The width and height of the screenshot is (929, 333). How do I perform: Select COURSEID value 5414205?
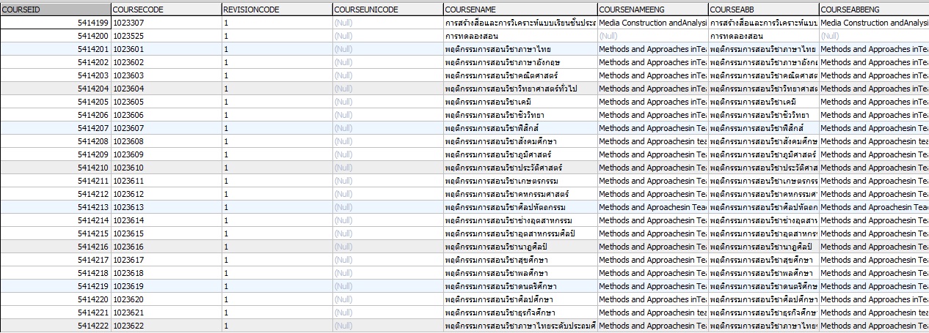[x=92, y=102]
